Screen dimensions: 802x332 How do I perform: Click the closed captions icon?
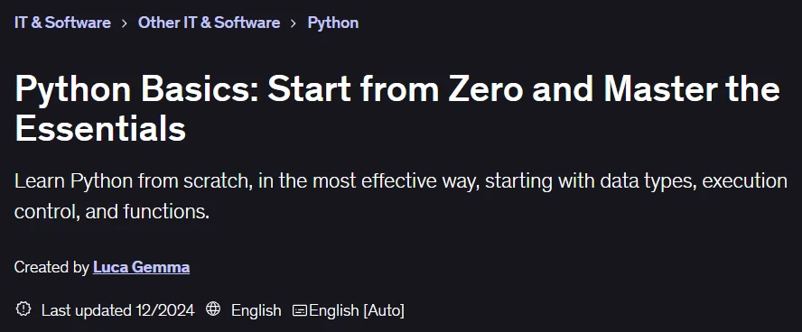tap(300, 310)
